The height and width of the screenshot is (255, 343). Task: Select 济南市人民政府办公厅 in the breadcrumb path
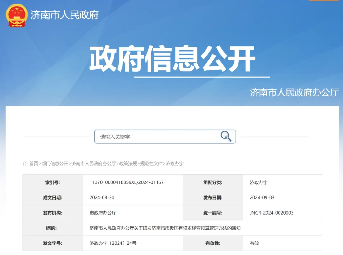pyautogui.click(x=93, y=164)
